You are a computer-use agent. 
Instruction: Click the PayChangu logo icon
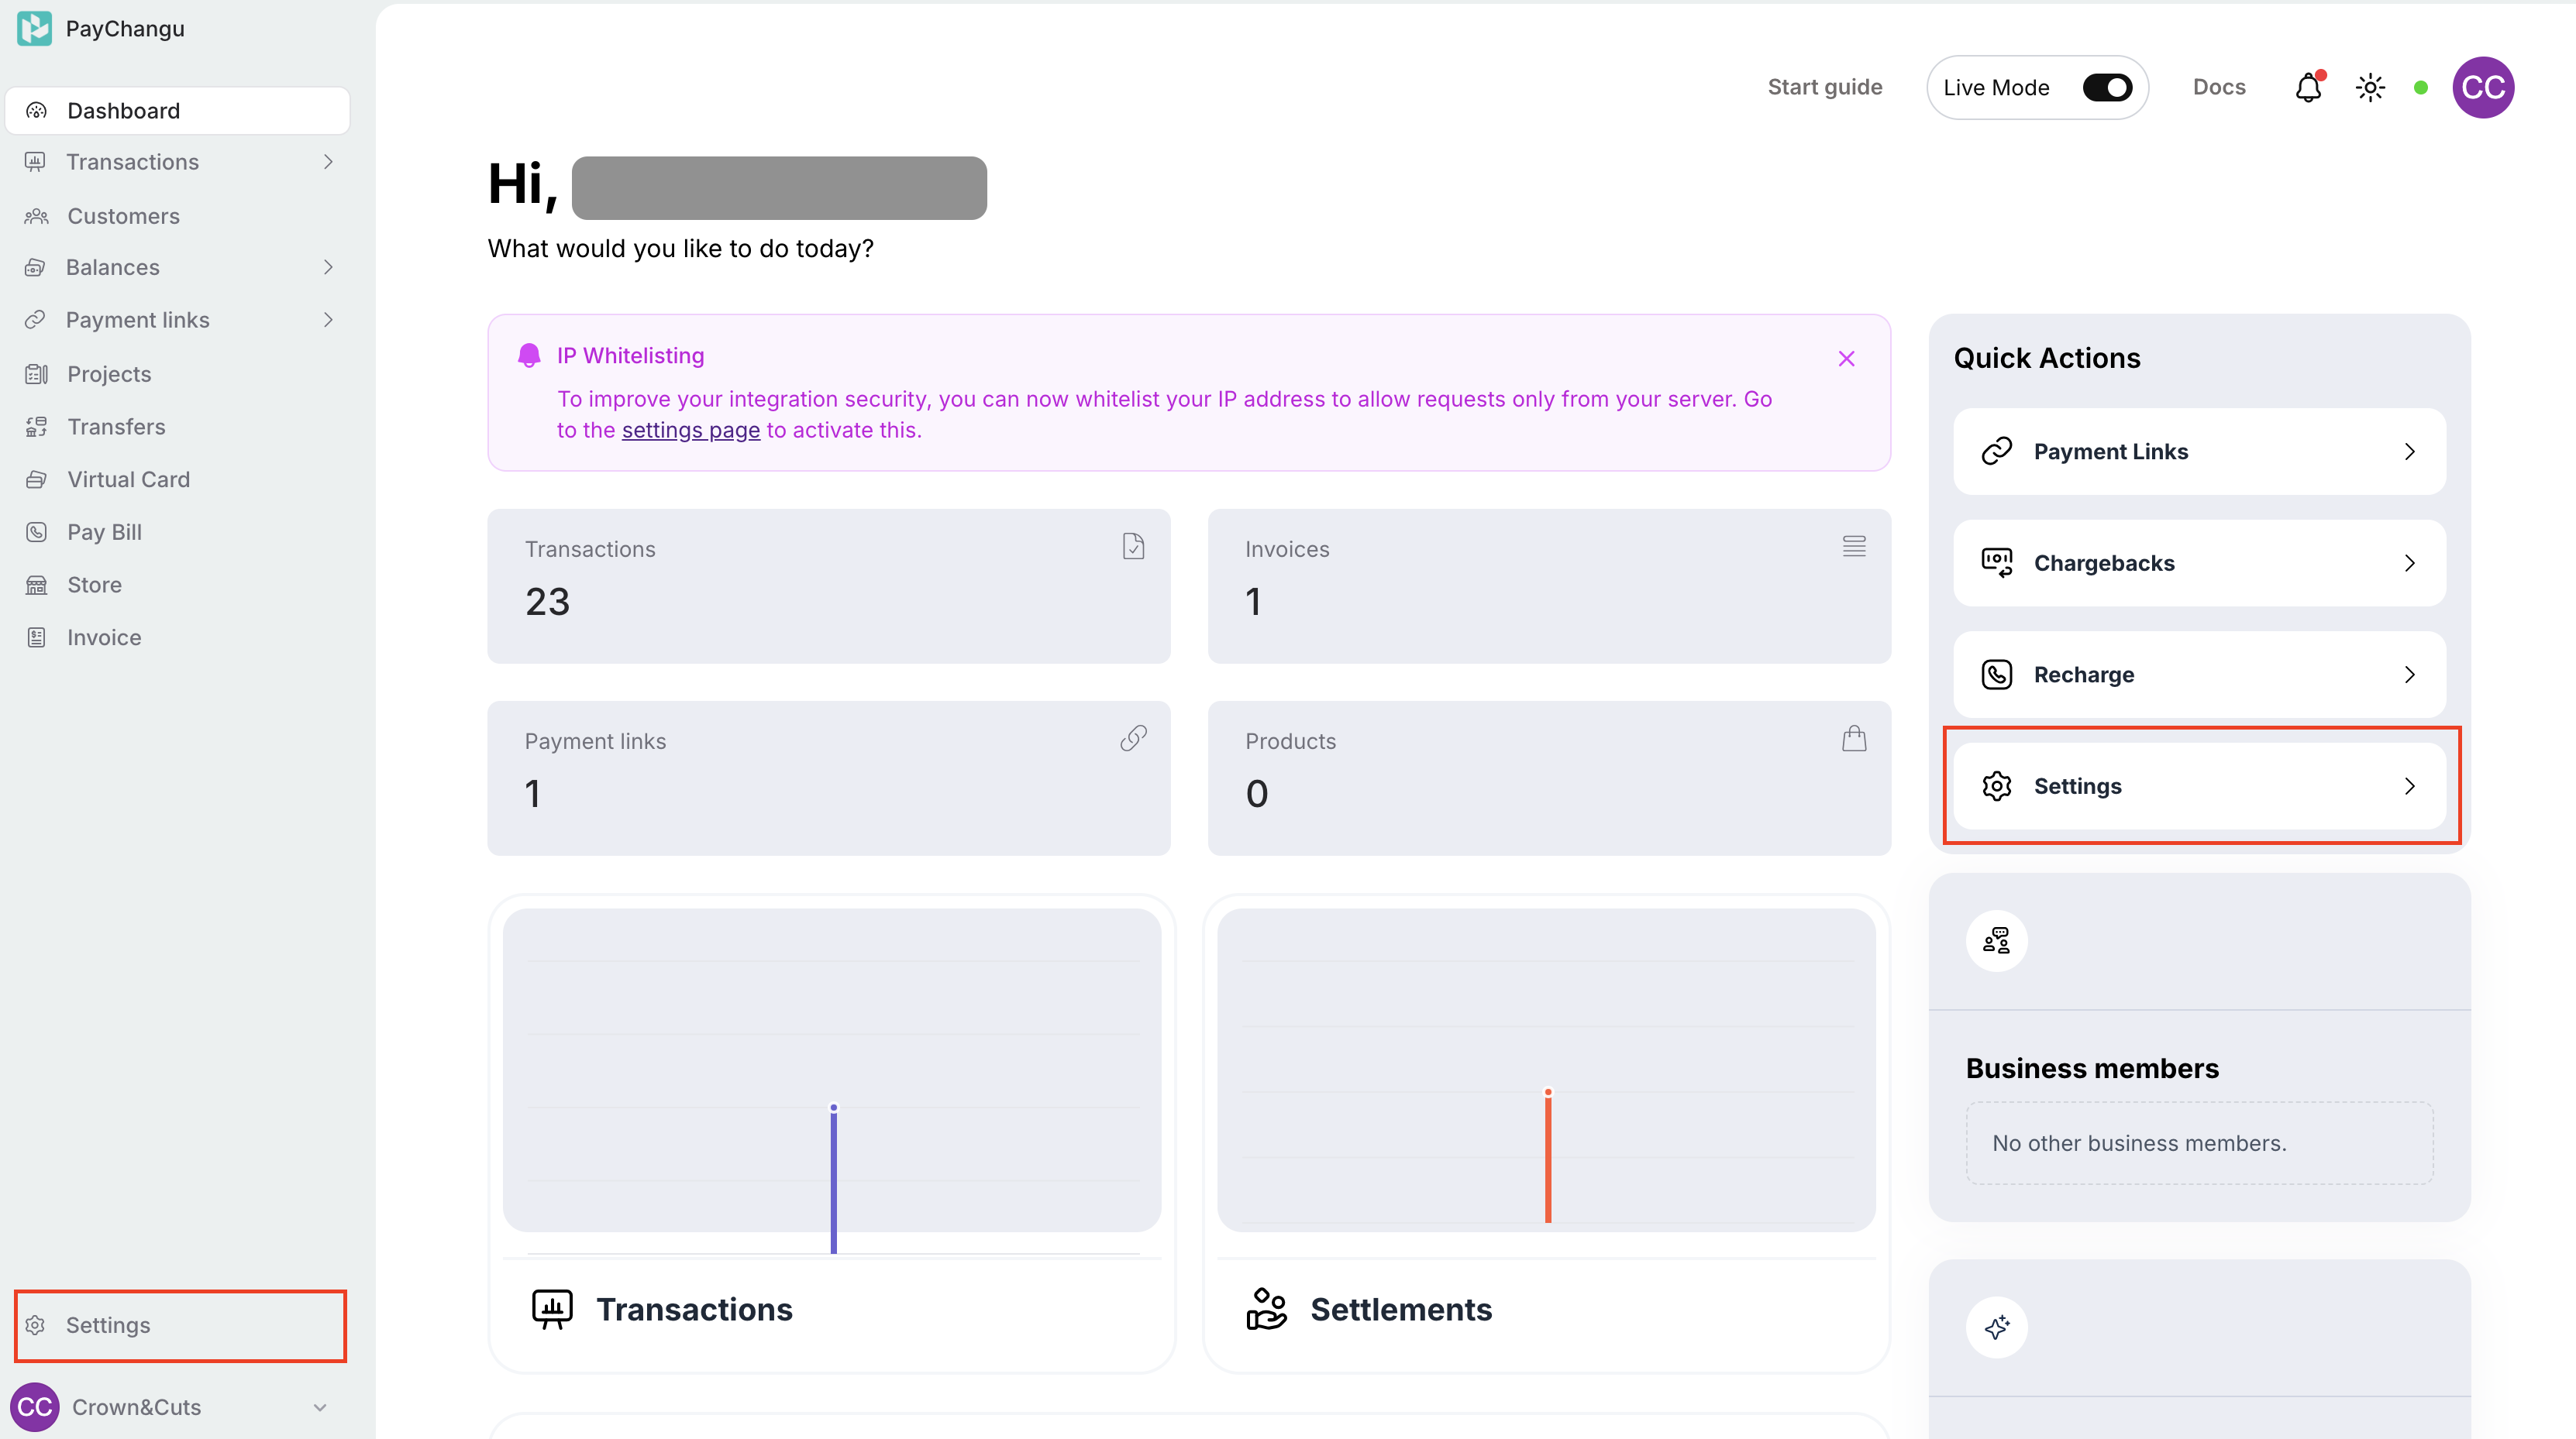34,28
